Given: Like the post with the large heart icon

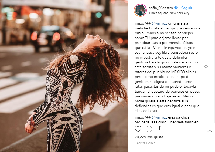Looking at the screenshot, I should point(138,129).
